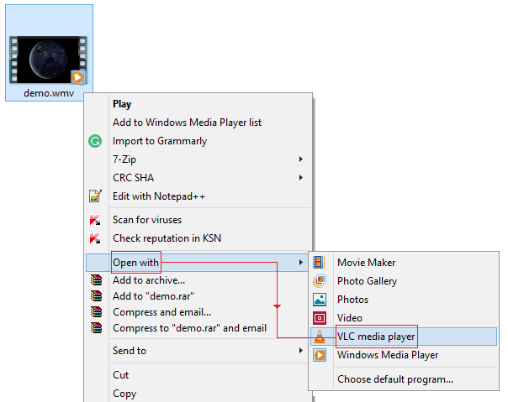Select Choose default program option
The image size is (508, 402).
pyautogui.click(x=394, y=379)
